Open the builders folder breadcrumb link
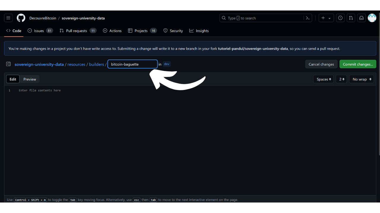 click(x=96, y=64)
